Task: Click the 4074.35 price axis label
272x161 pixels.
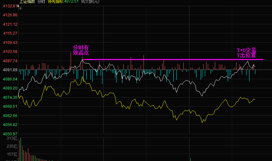Action: point(10,97)
